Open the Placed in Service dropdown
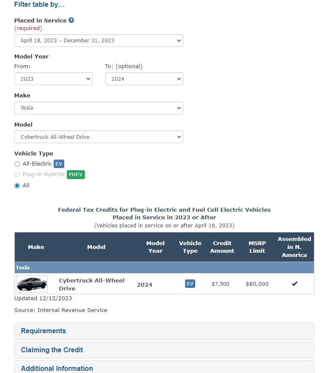 pos(98,41)
